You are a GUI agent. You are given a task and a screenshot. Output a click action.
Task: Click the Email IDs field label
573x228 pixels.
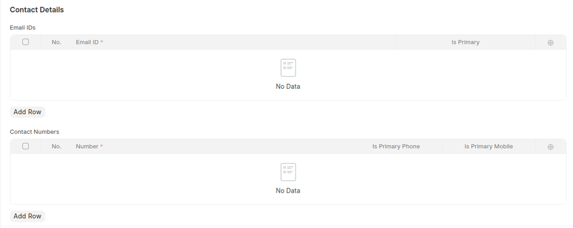pyautogui.click(x=23, y=27)
